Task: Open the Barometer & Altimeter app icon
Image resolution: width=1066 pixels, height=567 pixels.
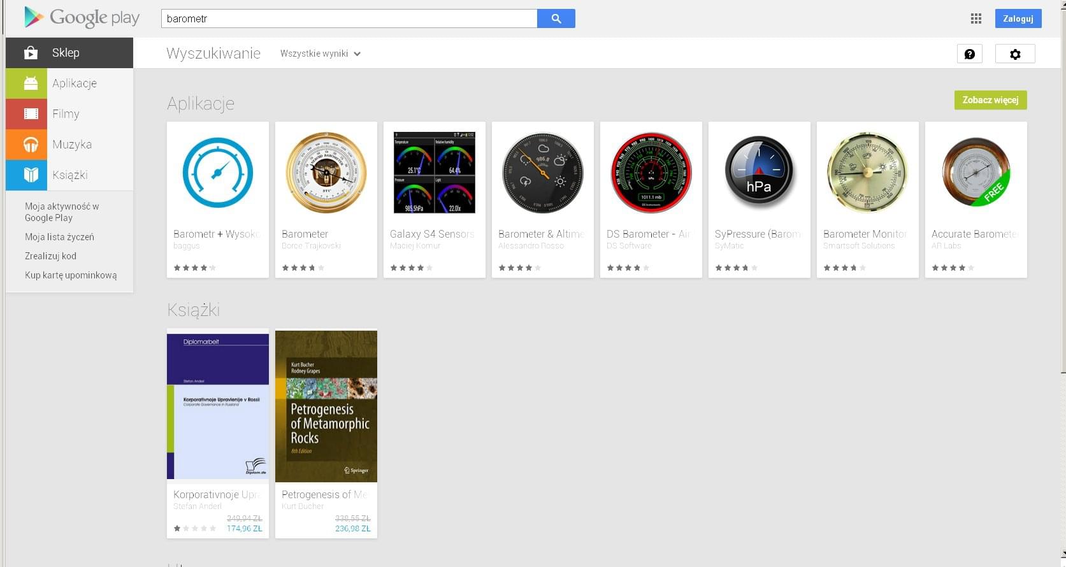Action: click(543, 173)
